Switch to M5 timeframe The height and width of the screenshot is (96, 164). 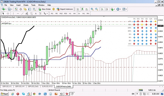56,13
